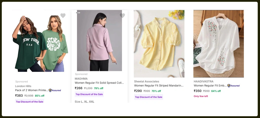Screen dimensions: 260x118
Task: Click Assured badge beside London Hills product
Action: click(55, 90)
